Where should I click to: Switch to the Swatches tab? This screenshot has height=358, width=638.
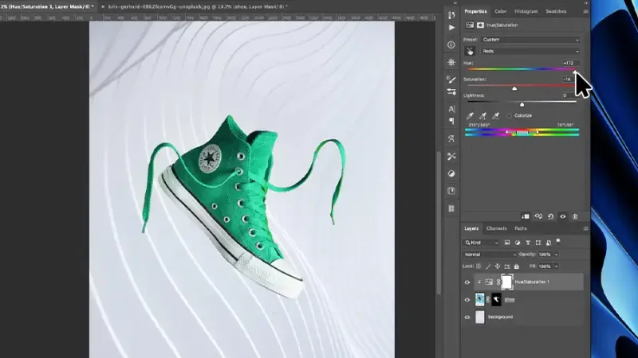pyautogui.click(x=556, y=11)
